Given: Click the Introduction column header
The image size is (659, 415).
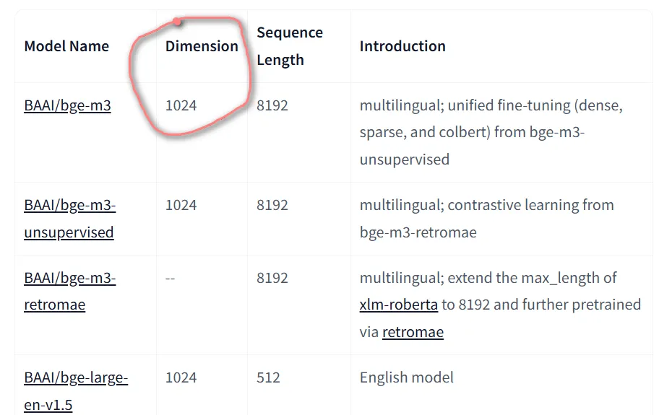Looking at the screenshot, I should [x=402, y=46].
